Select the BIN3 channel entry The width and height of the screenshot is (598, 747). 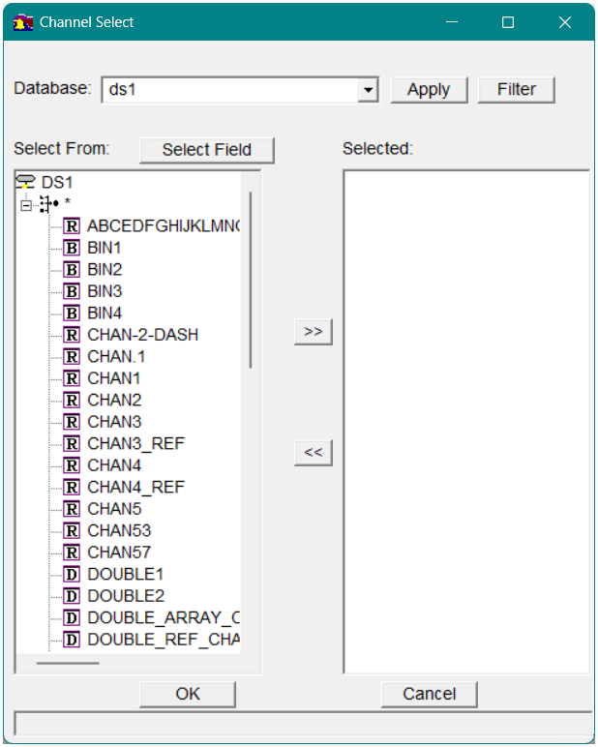pos(105,291)
